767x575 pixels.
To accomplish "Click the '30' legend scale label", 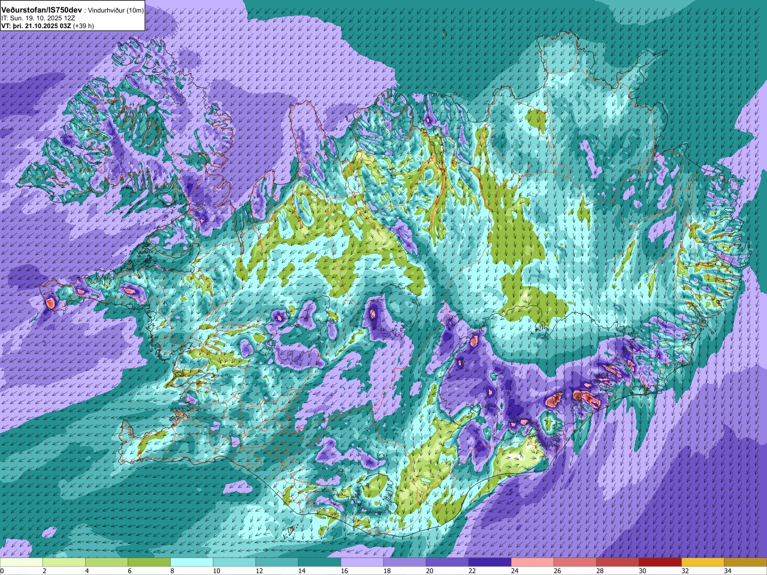I will pos(642,571).
